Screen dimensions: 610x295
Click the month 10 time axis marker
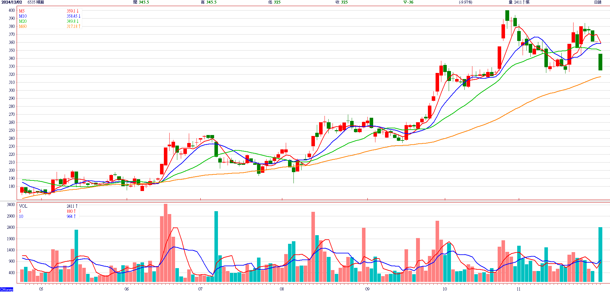(445, 289)
